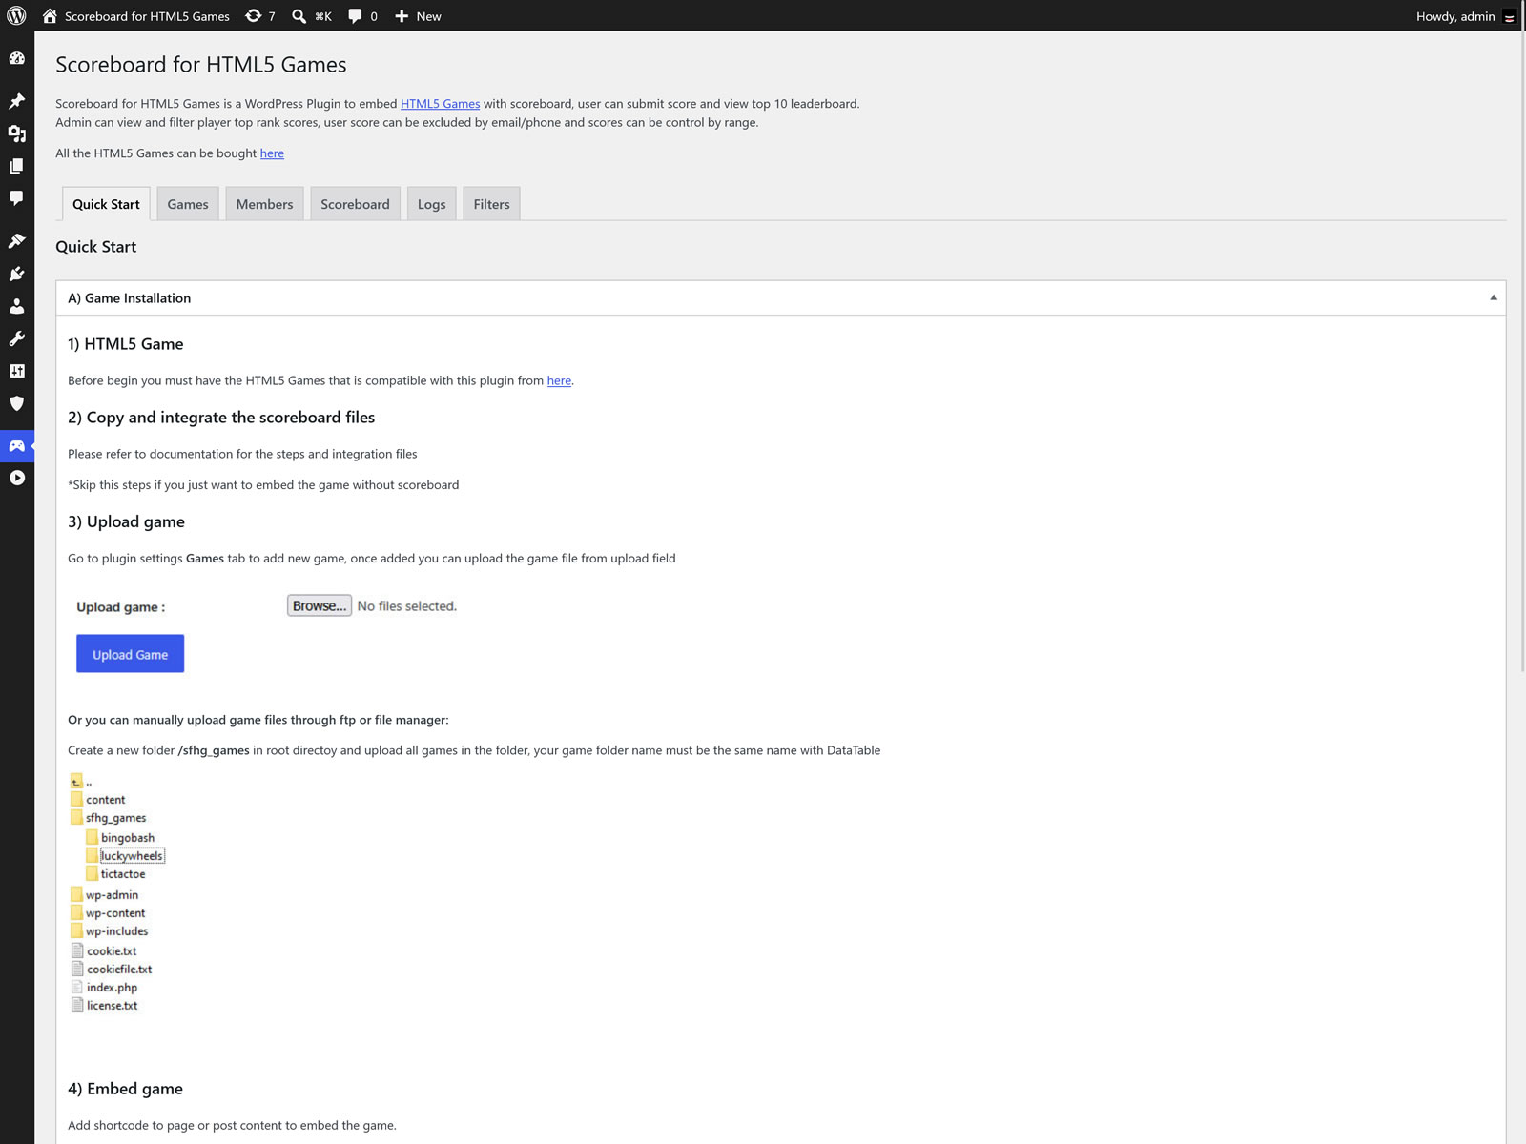The image size is (1526, 1144).
Task: Click 'here' link for compatible games
Action: pos(559,380)
